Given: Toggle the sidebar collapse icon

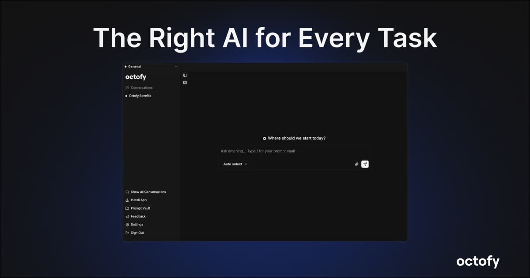Looking at the screenshot, I should coord(185,75).
